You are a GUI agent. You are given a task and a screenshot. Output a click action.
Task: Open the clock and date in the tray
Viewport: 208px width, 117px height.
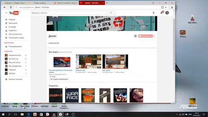click(197, 114)
